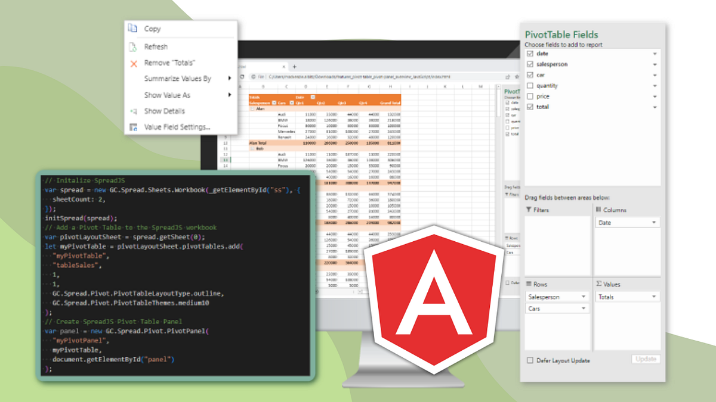Click the red X icon beside Remove Totals
The width and height of the screenshot is (716, 402).
[133, 63]
